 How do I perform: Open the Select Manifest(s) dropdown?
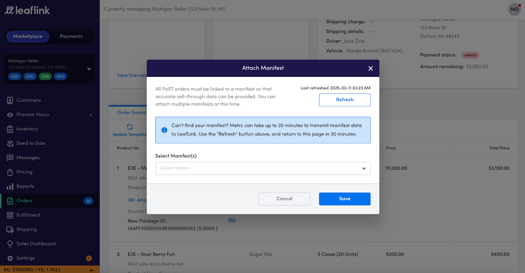click(x=263, y=168)
